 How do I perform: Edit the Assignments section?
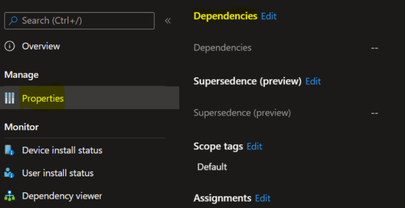click(x=263, y=198)
